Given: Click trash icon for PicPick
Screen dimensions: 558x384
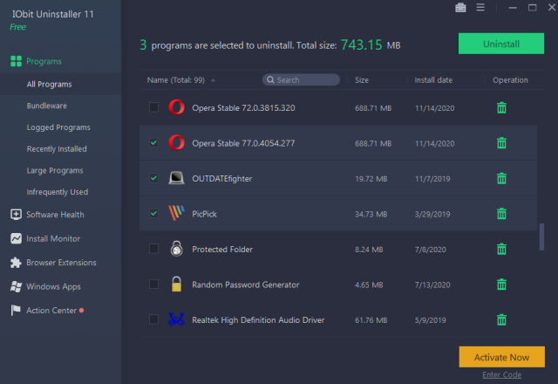Looking at the screenshot, I should click(501, 213).
